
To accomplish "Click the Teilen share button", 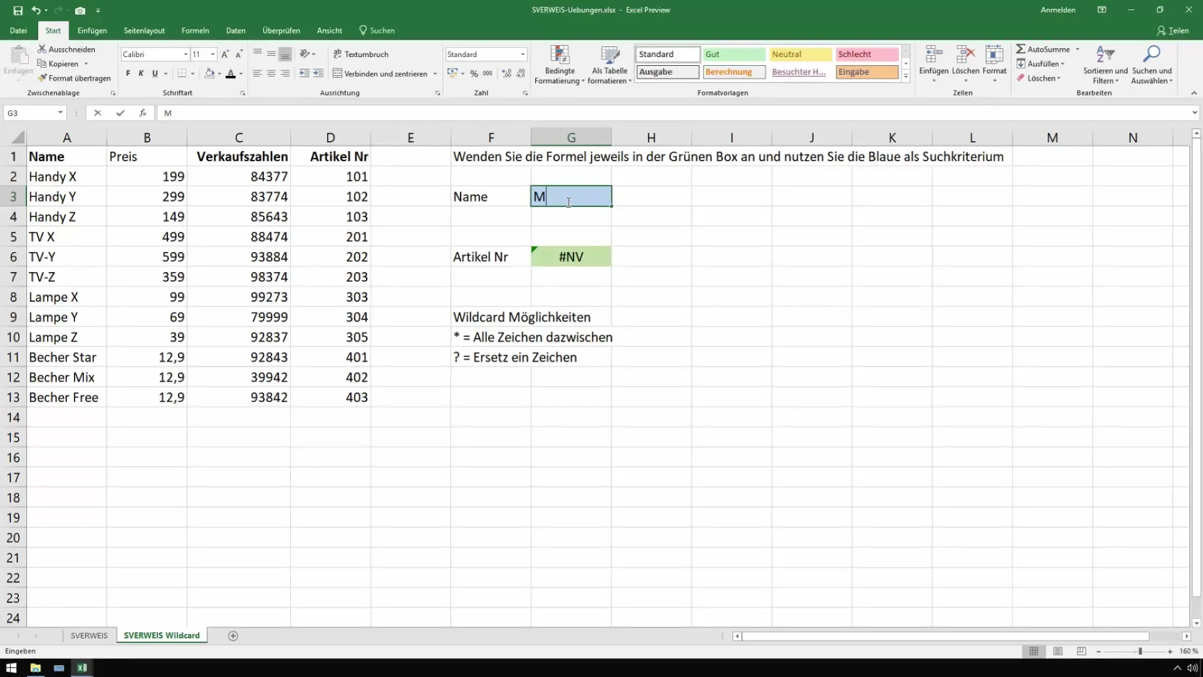I will pyautogui.click(x=1173, y=30).
